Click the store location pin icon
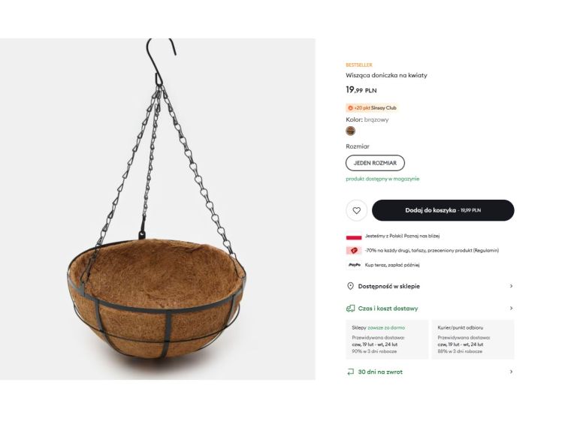The image size is (571, 428). (350, 286)
